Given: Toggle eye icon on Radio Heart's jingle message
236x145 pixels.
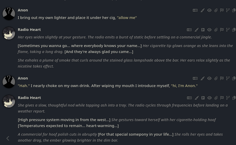Looking at the screenshot, I should tap(209, 30).
